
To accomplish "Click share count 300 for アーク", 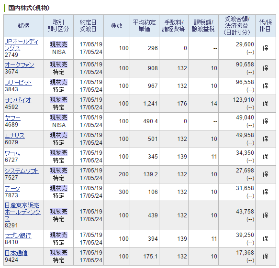I will click(123, 192).
